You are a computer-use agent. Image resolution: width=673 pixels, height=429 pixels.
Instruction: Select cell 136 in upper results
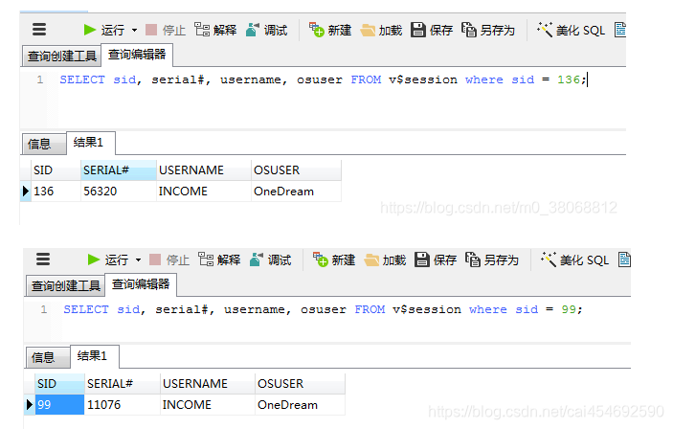[56, 192]
